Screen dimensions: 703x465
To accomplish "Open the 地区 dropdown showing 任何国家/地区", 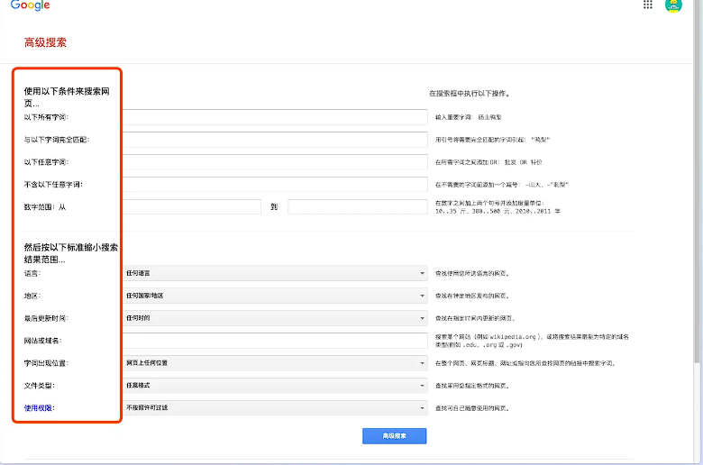I will (x=274, y=296).
